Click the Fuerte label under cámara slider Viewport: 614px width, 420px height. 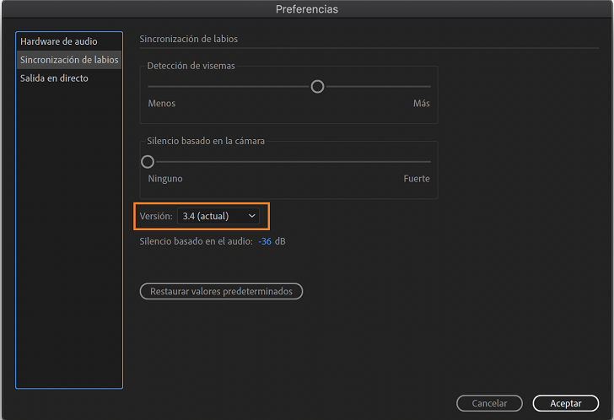417,179
